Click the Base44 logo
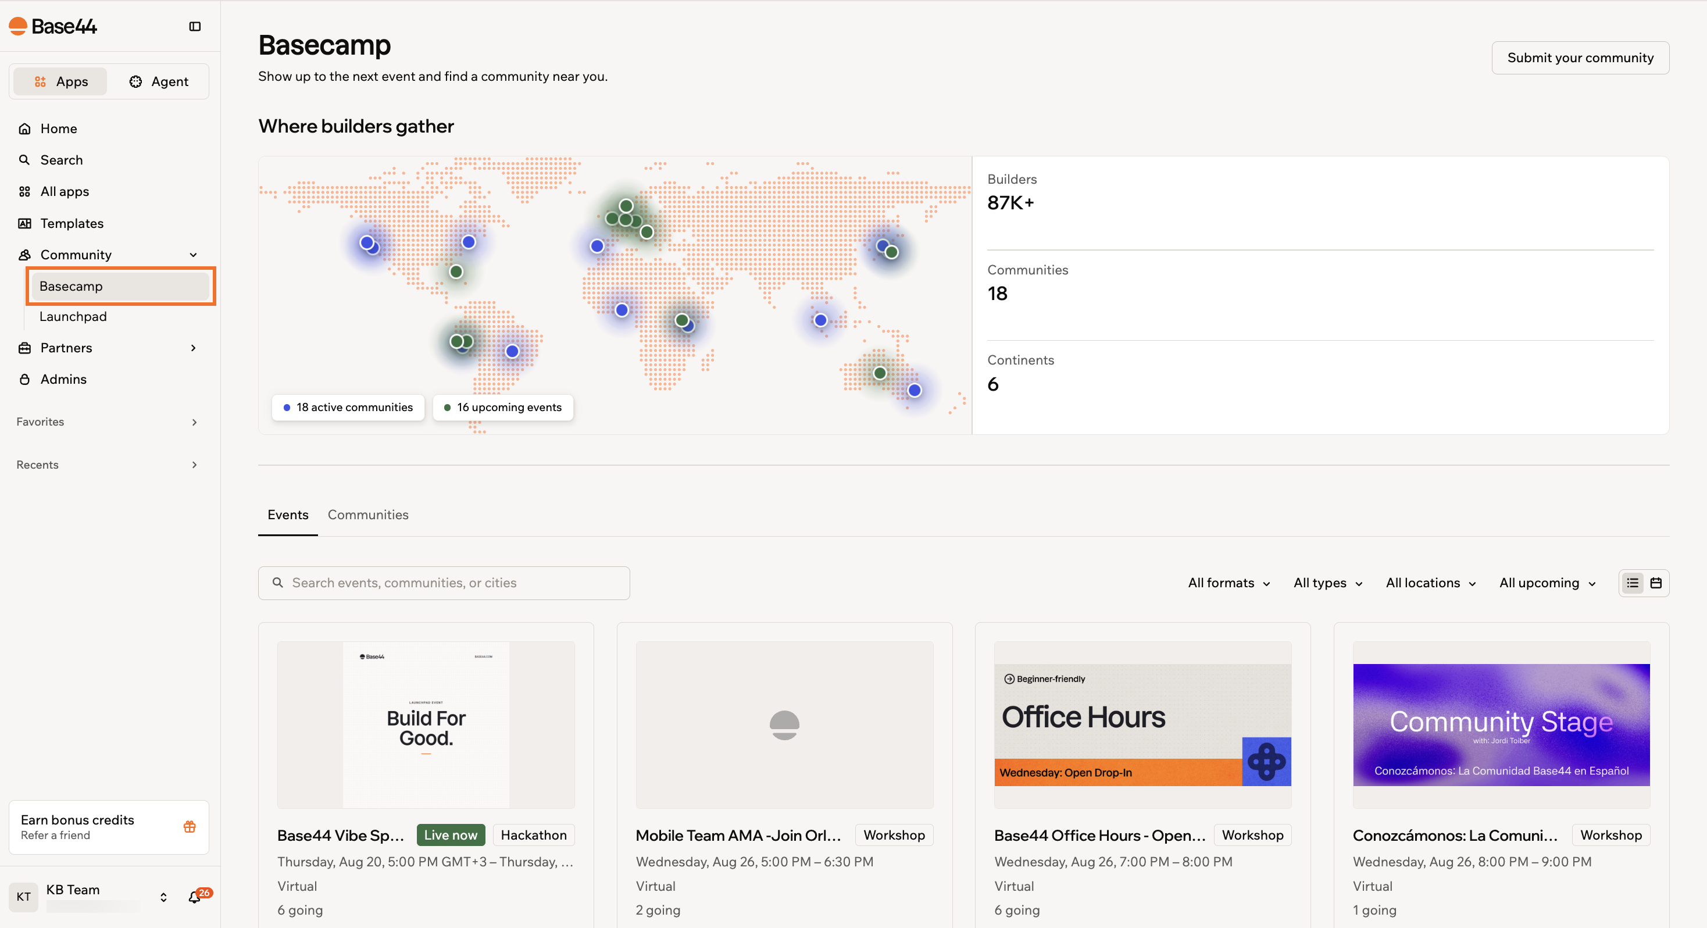This screenshot has height=928, width=1707. tap(53, 26)
